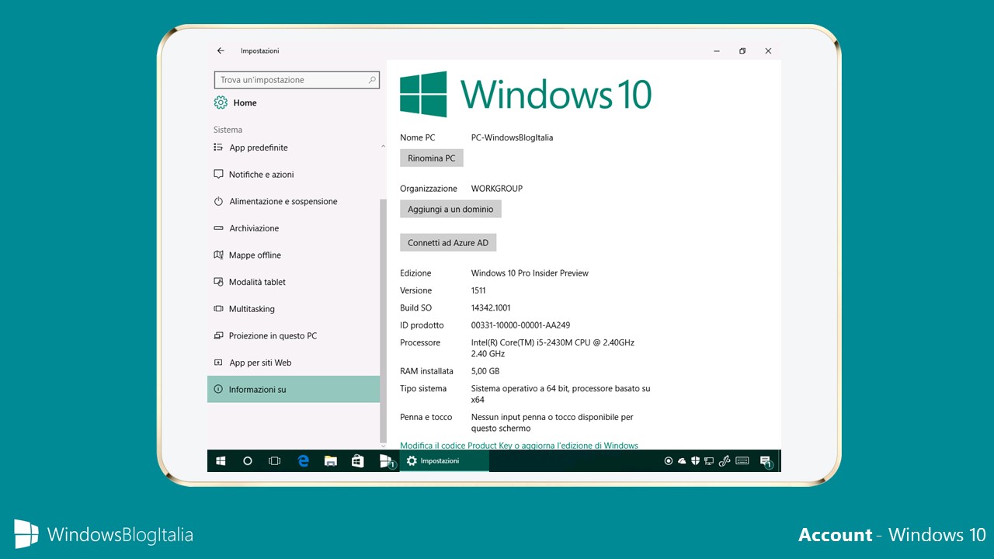
Task: Open App predefinite settings
Action: [294, 148]
